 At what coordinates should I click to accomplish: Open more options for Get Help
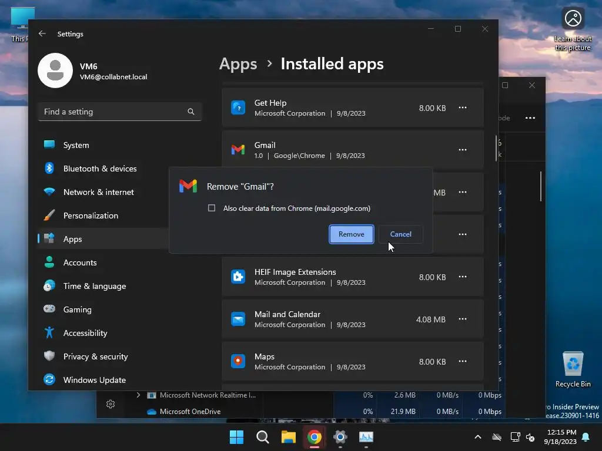click(463, 108)
